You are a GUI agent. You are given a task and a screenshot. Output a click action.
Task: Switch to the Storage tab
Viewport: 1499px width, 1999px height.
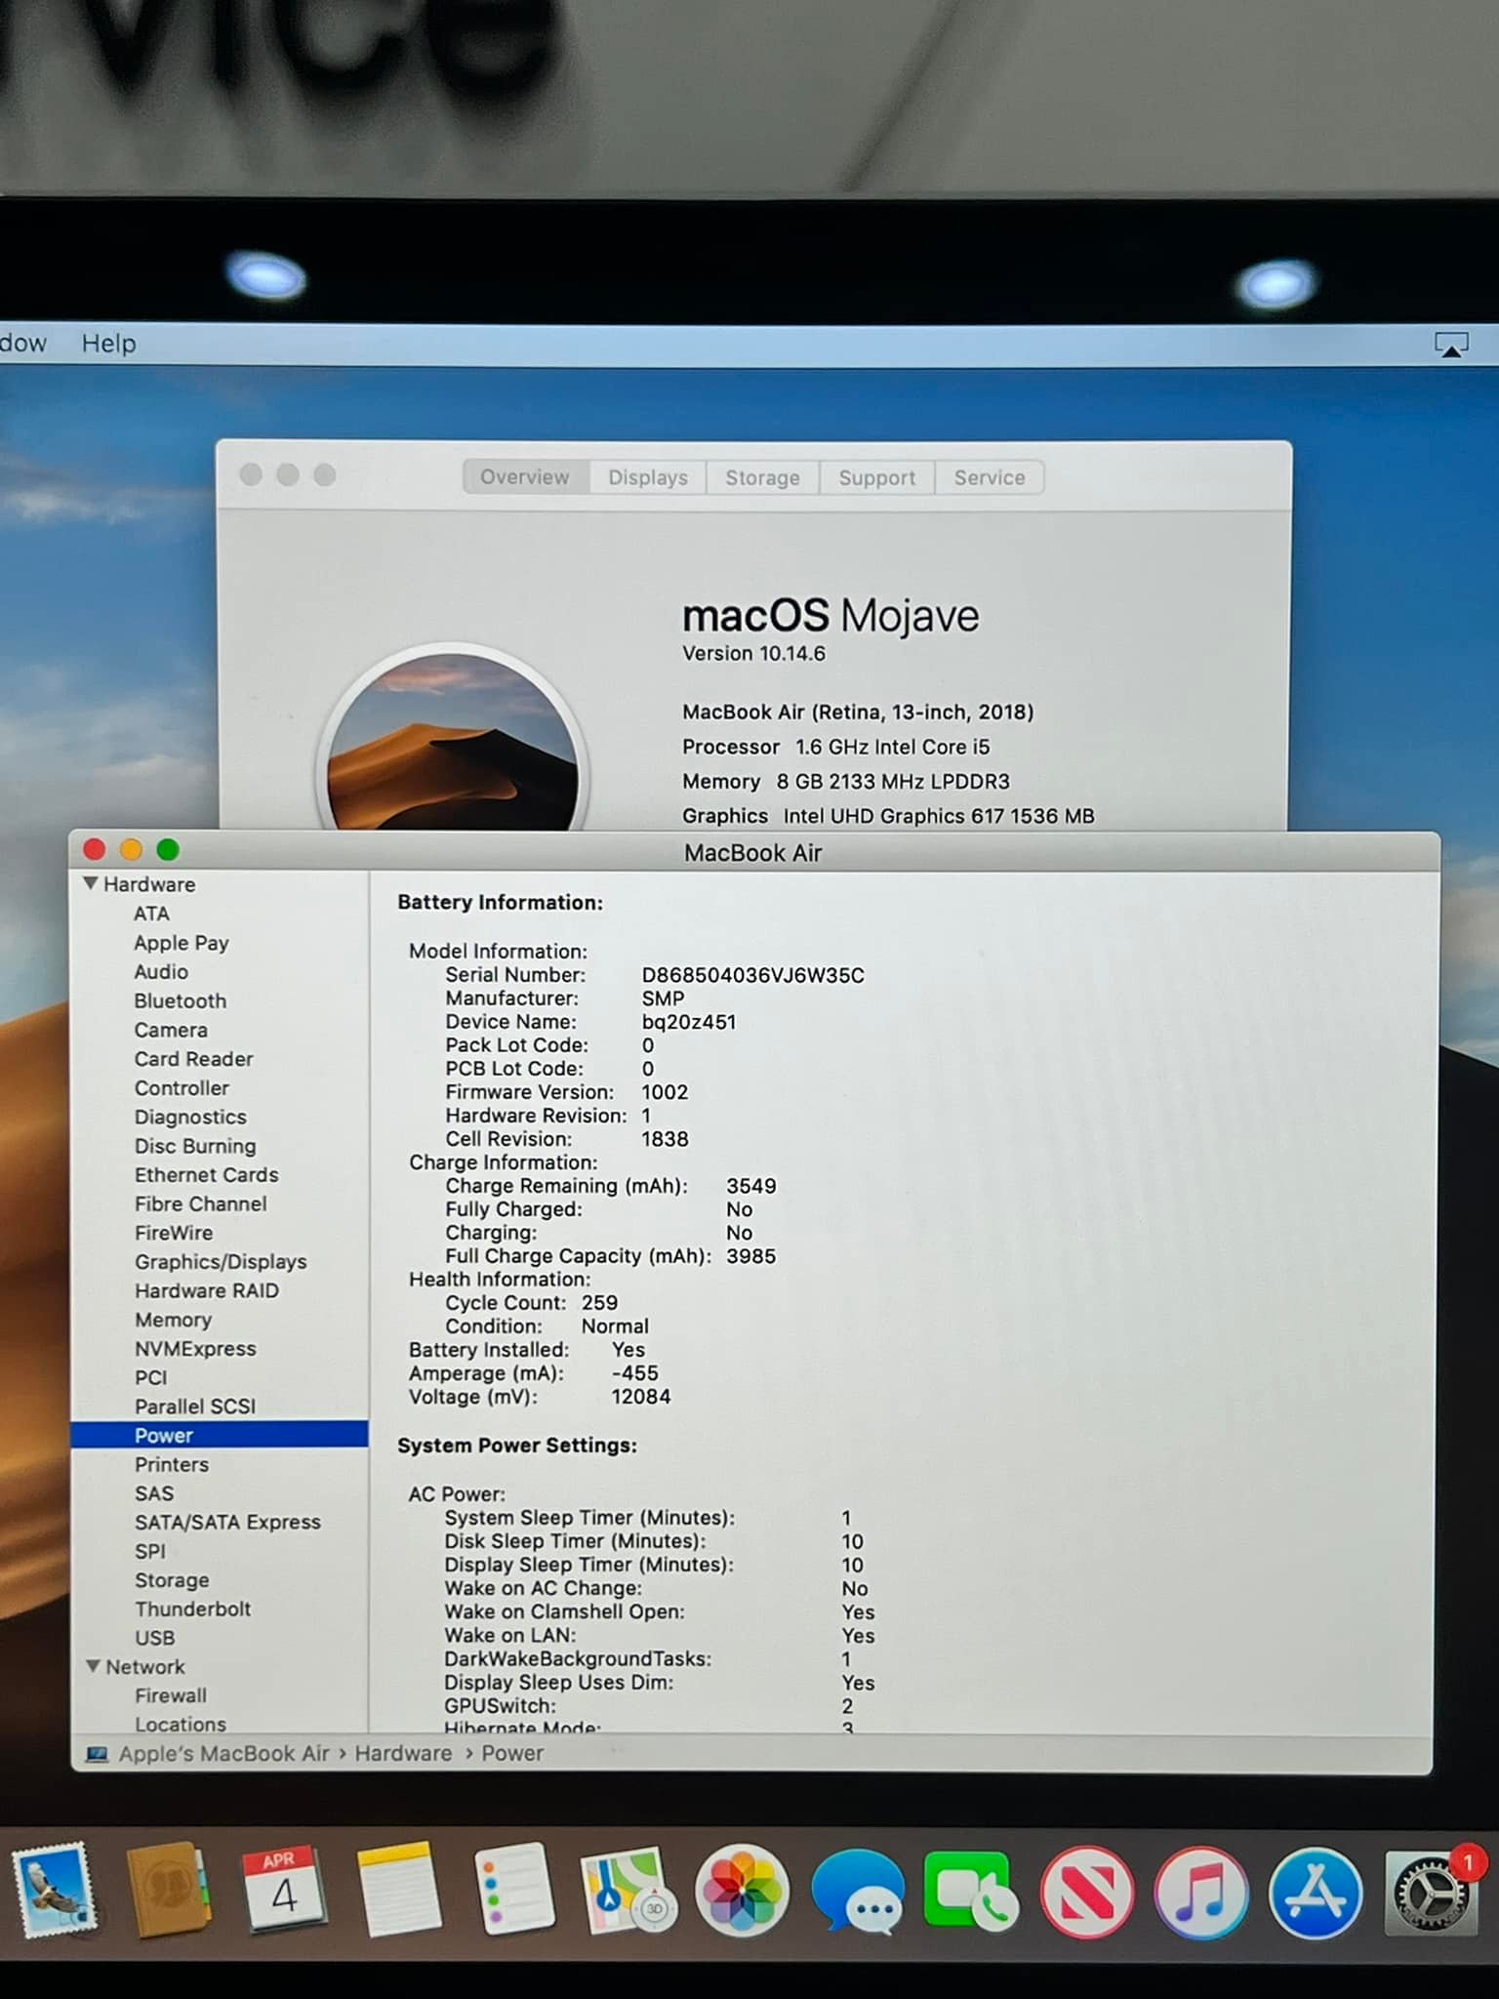[762, 477]
